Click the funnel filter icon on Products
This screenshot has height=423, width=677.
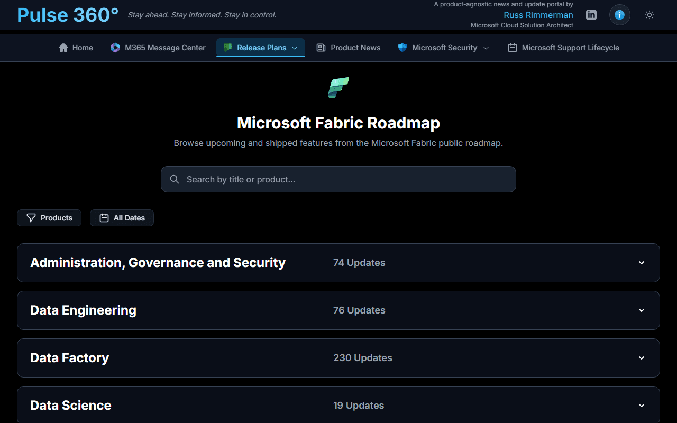[x=31, y=218]
